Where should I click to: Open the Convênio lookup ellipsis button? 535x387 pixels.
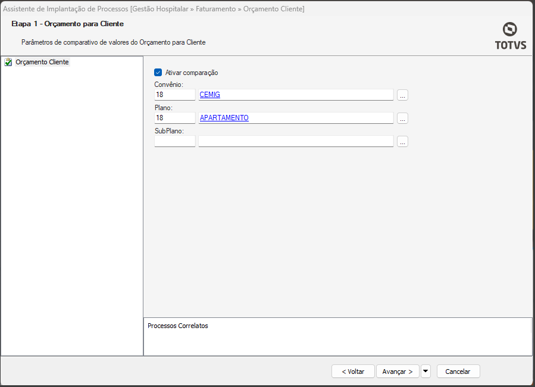pos(402,95)
